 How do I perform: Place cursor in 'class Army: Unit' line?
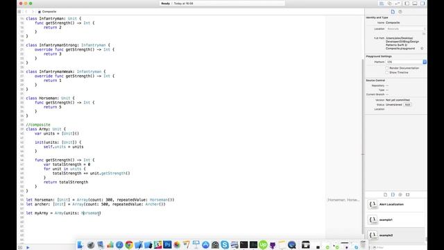46,129
